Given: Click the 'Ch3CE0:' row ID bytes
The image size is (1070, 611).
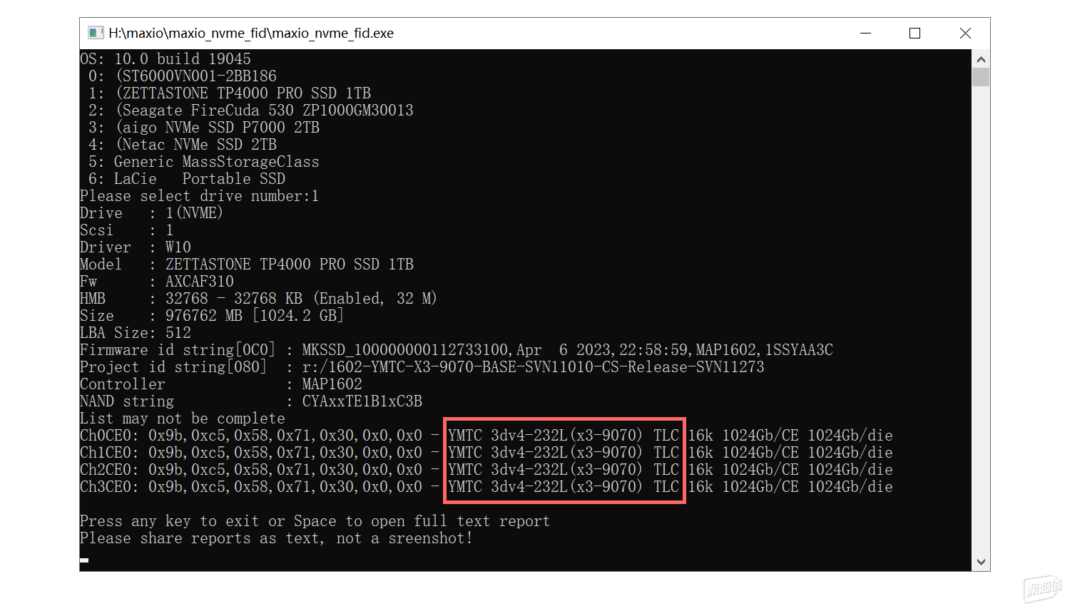Looking at the screenshot, I should [285, 487].
